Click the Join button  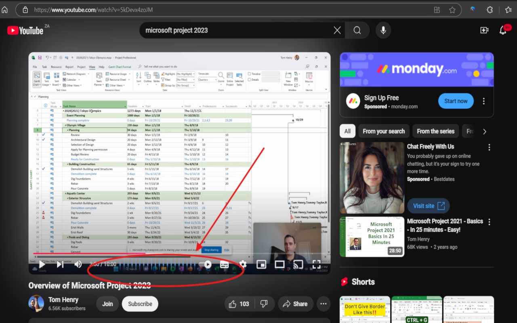click(x=107, y=304)
